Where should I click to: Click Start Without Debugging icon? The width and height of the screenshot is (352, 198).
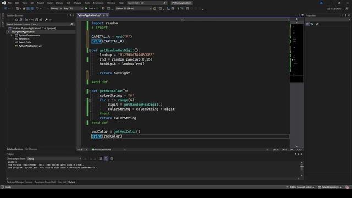[x=97, y=9]
